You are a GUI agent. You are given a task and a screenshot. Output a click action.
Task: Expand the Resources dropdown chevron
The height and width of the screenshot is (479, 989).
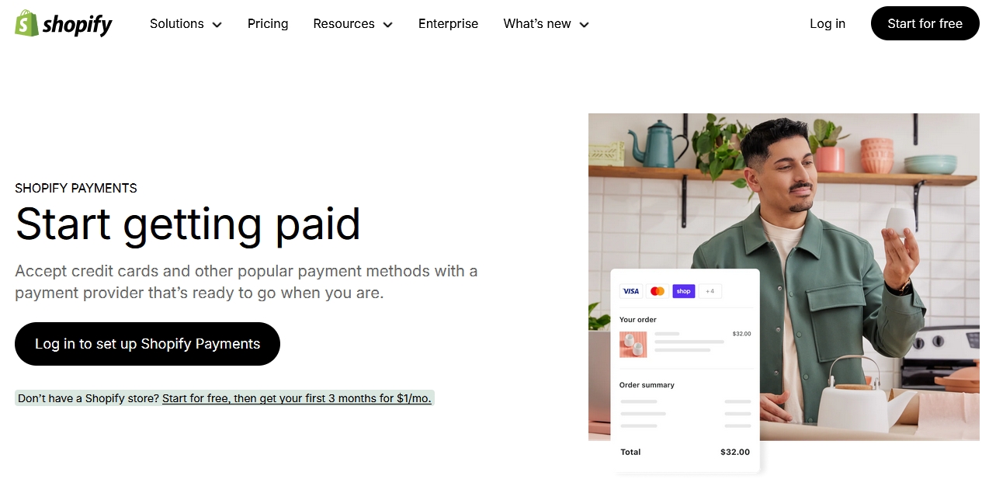(387, 25)
